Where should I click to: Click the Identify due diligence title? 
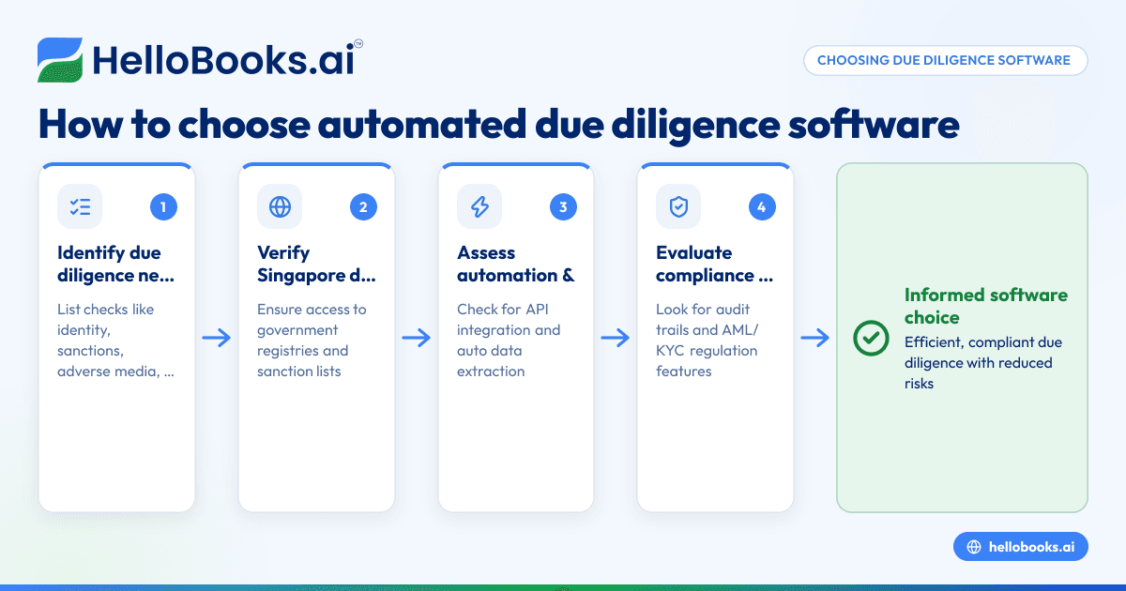(115, 264)
